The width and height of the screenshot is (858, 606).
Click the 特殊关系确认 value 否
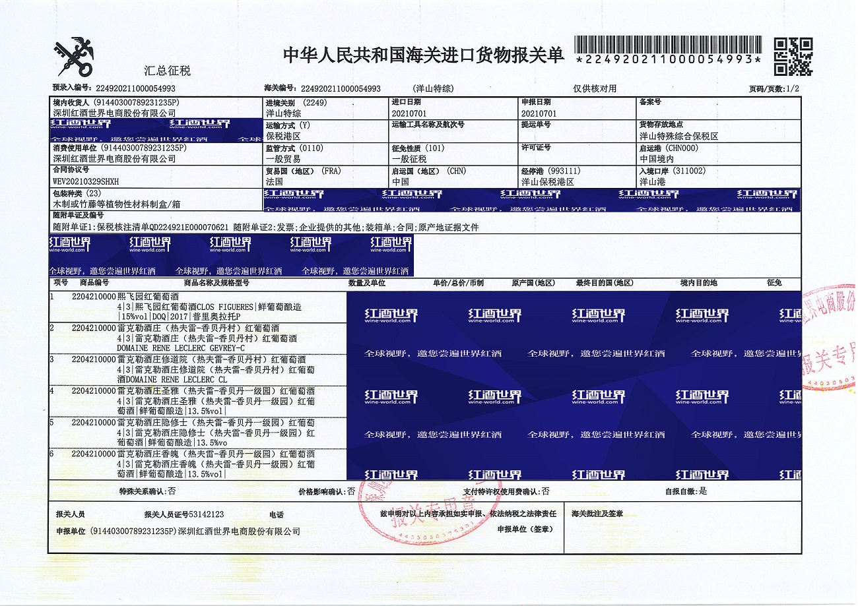[172, 491]
